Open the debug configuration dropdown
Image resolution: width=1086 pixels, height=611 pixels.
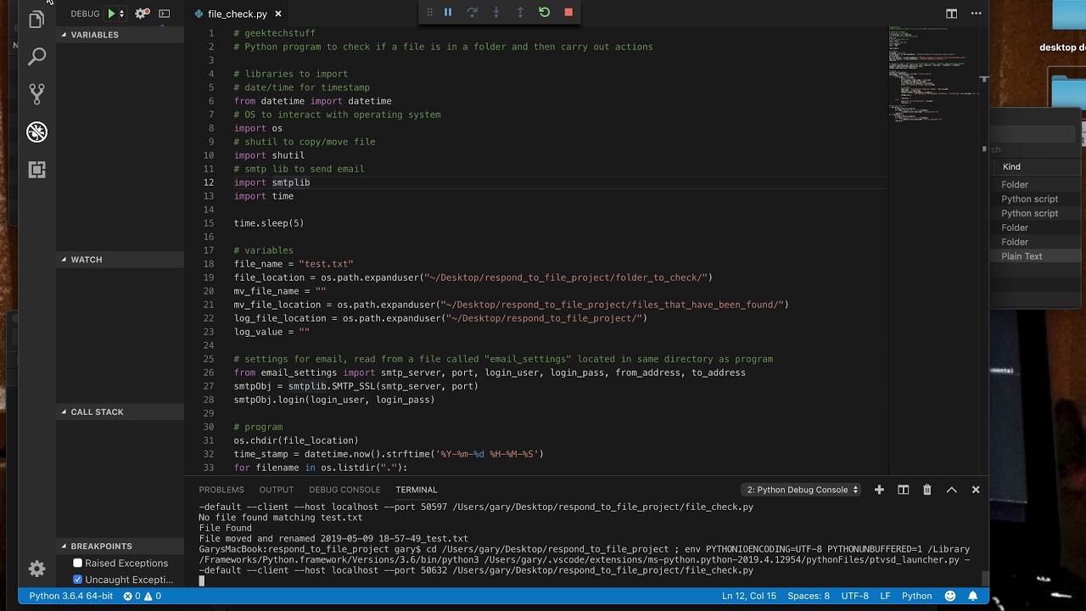122,14
